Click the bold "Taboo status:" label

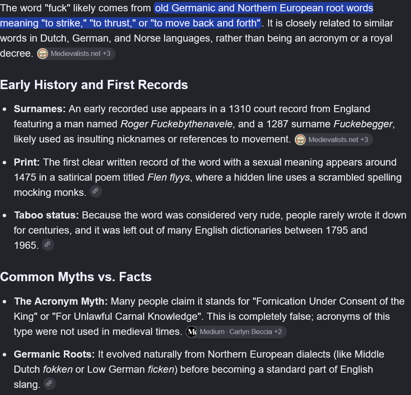point(46,215)
